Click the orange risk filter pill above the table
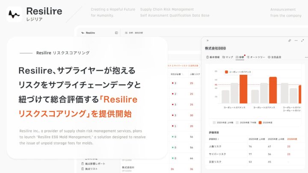 (183, 65)
